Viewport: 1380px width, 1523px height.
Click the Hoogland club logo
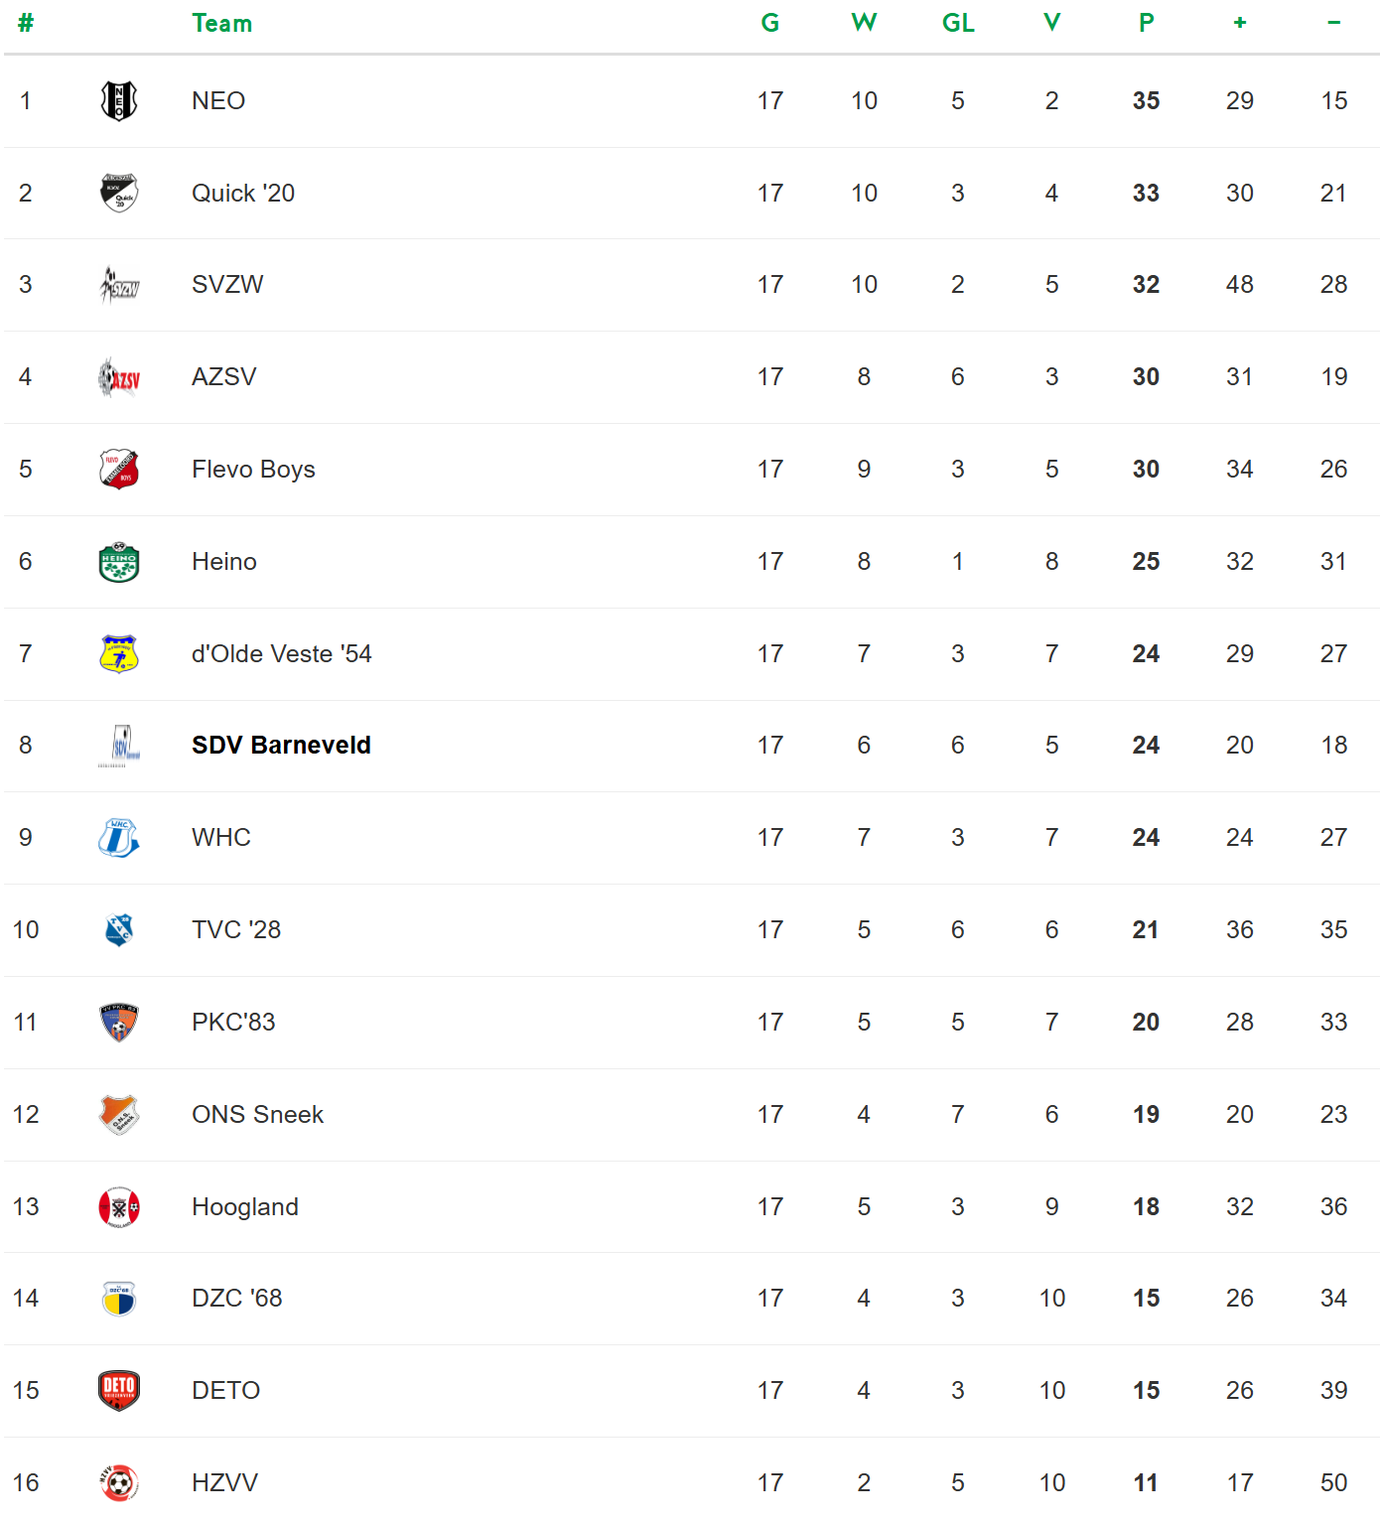(x=119, y=1207)
